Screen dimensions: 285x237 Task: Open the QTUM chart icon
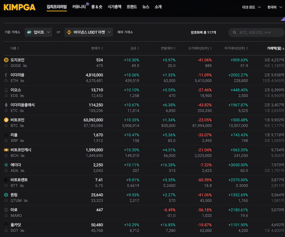click(x=26, y=201)
